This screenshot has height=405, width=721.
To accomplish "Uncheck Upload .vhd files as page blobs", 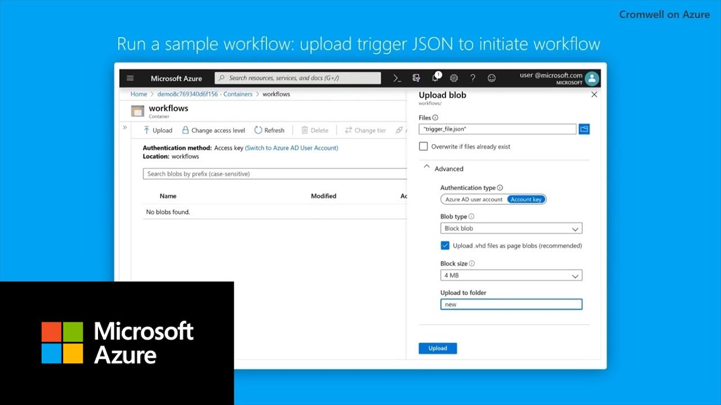I will coord(445,245).
